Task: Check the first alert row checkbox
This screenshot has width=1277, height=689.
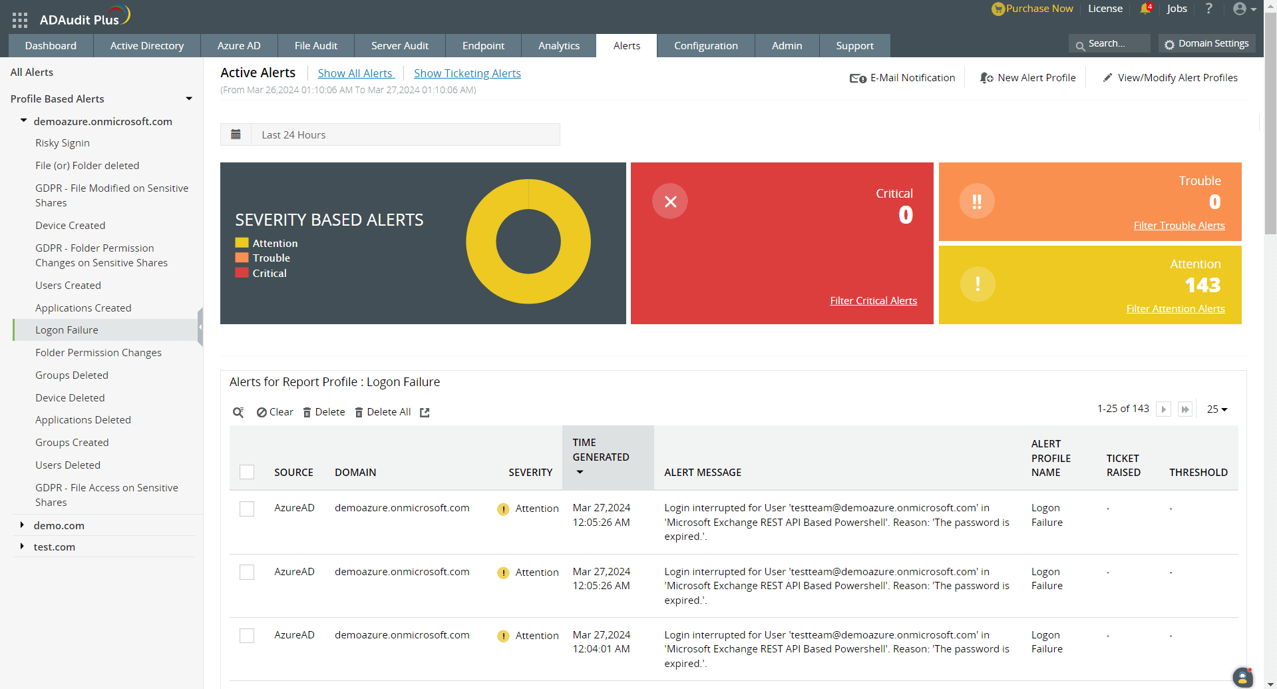Action: (247, 509)
